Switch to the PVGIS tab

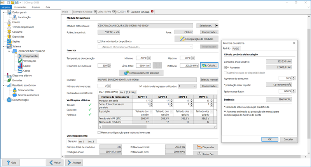(x=236, y=48)
